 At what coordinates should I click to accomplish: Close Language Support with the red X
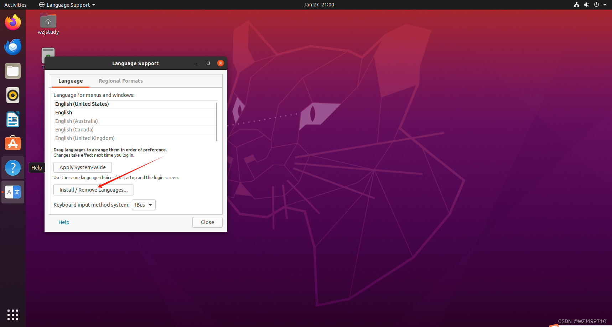tap(221, 63)
